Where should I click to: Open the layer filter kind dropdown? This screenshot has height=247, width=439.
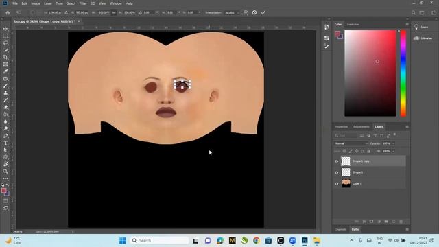click(x=346, y=136)
